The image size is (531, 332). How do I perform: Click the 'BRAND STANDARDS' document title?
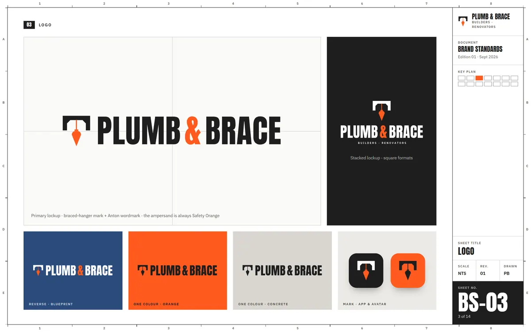[x=480, y=49]
